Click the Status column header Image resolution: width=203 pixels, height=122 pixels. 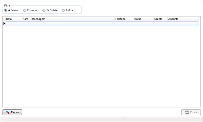[x=143, y=19]
